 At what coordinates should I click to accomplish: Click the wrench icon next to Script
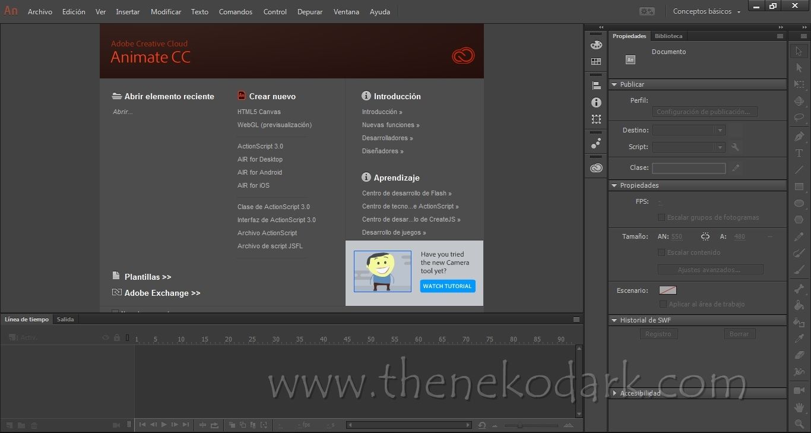coord(735,147)
